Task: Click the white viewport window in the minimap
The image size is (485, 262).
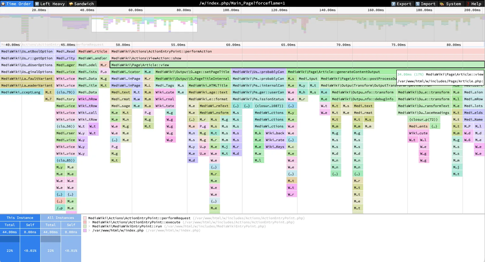Action: tap(144, 24)
